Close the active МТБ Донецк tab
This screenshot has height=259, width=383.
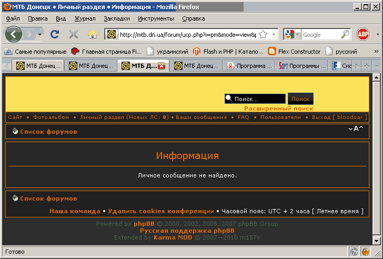click(x=162, y=66)
